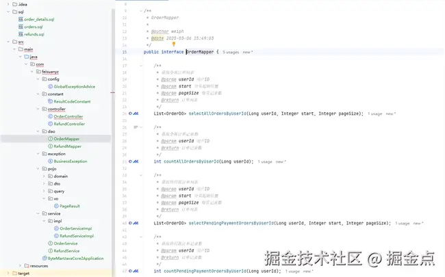Collapse the java folder chevron

point(20,57)
